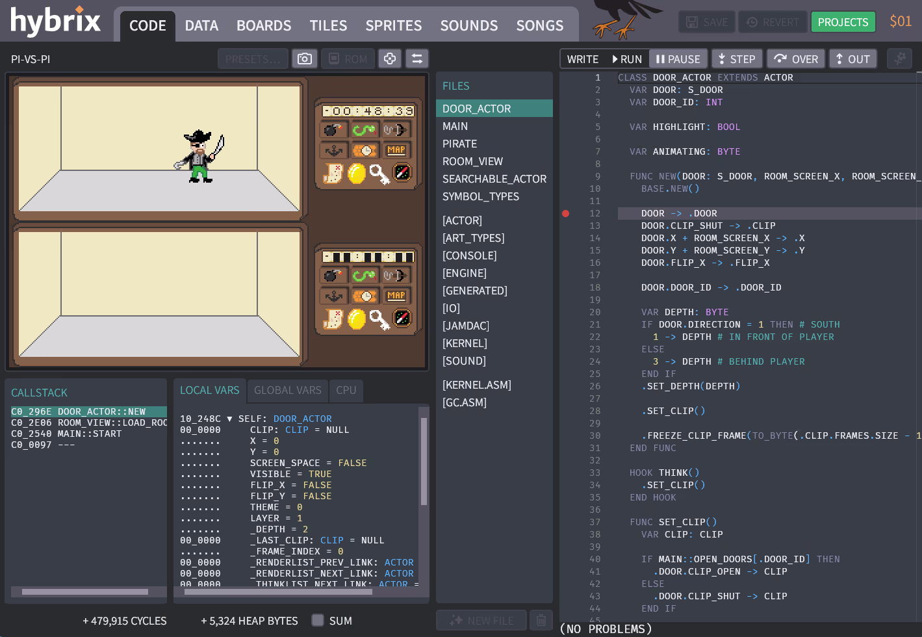
Task: Switch to the SPRITES tab
Action: click(x=393, y=25)
